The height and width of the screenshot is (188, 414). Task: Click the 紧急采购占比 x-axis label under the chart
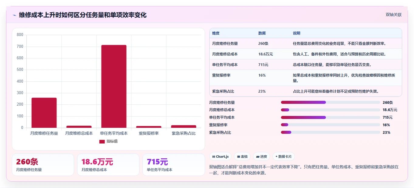pos(183,133)
